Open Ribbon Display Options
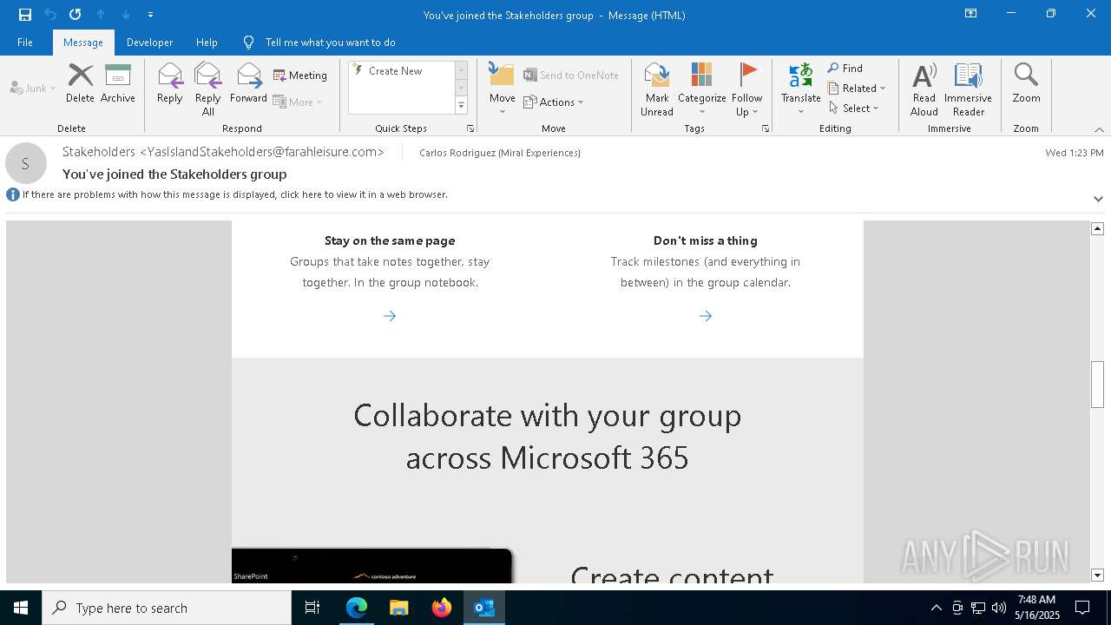The image size is (1111, 625). point(970,14)
